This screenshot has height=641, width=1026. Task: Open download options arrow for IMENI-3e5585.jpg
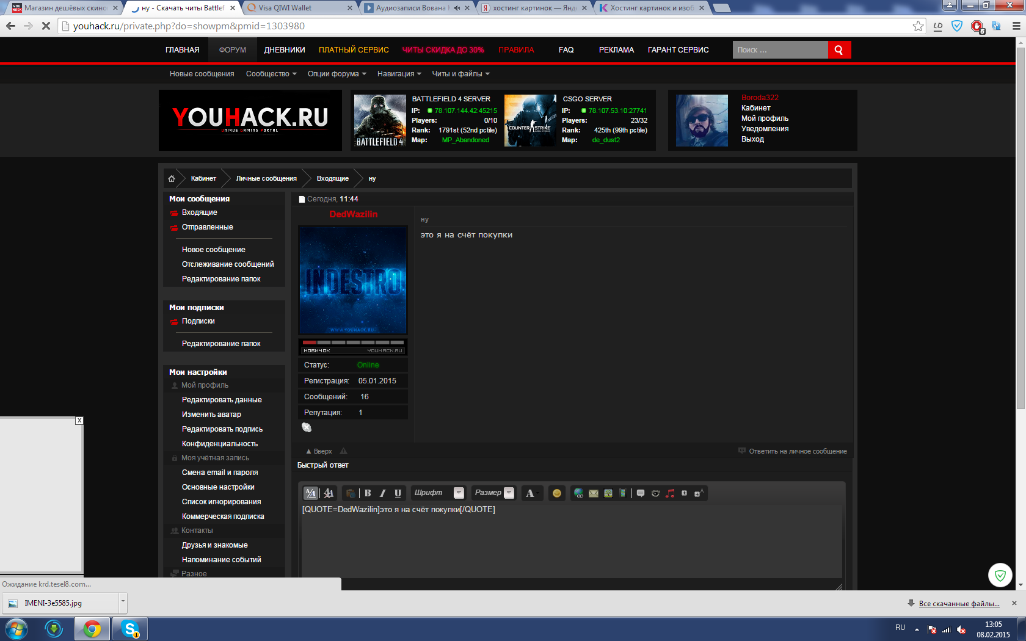(x=123, y=603)
